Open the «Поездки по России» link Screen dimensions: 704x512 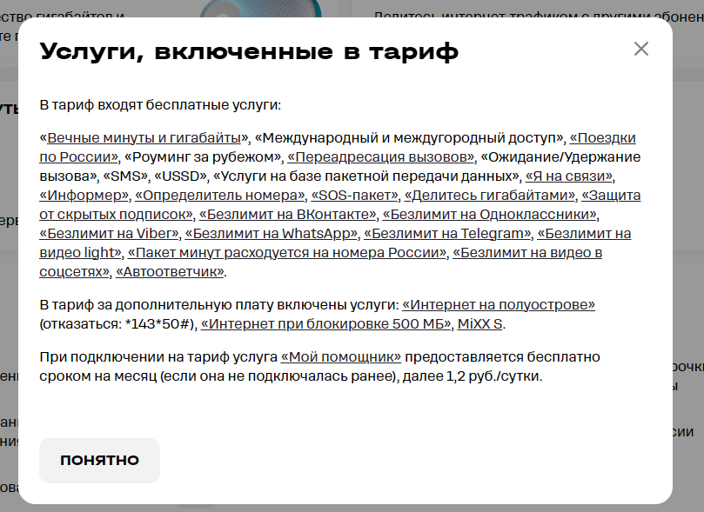tap(602, 138)
